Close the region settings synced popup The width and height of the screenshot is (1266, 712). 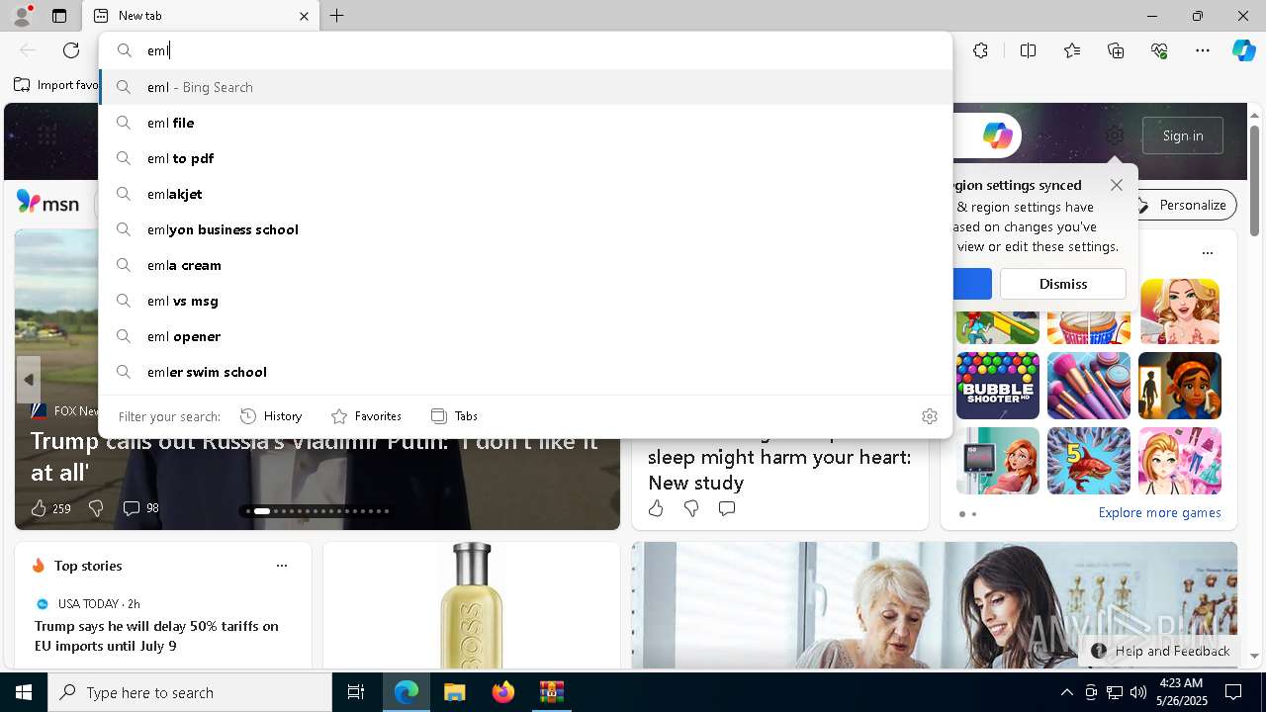(1117, 185)
